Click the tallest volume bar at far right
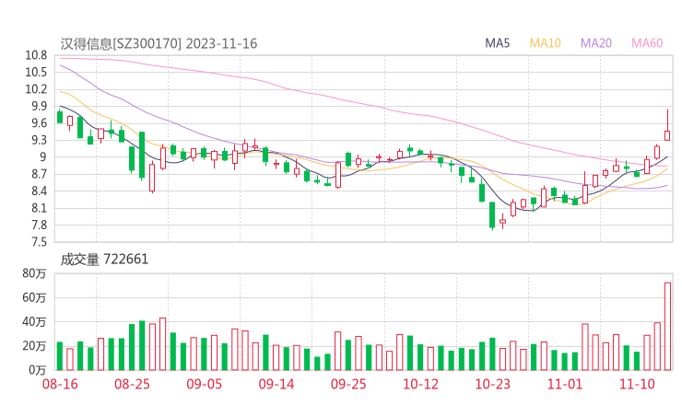 (667, 327)
